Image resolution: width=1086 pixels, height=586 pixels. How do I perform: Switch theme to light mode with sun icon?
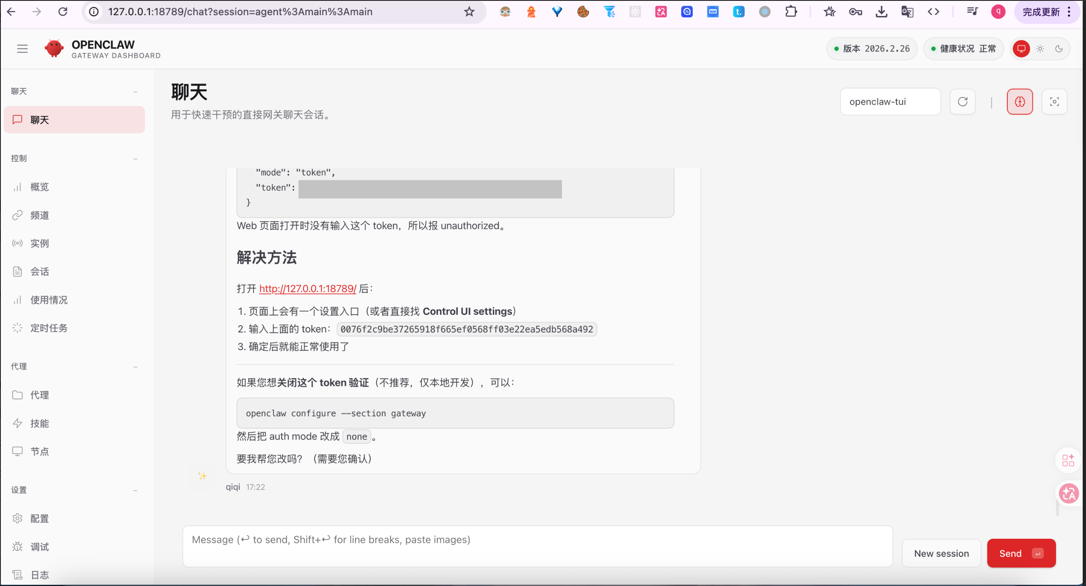[1040, 48]
